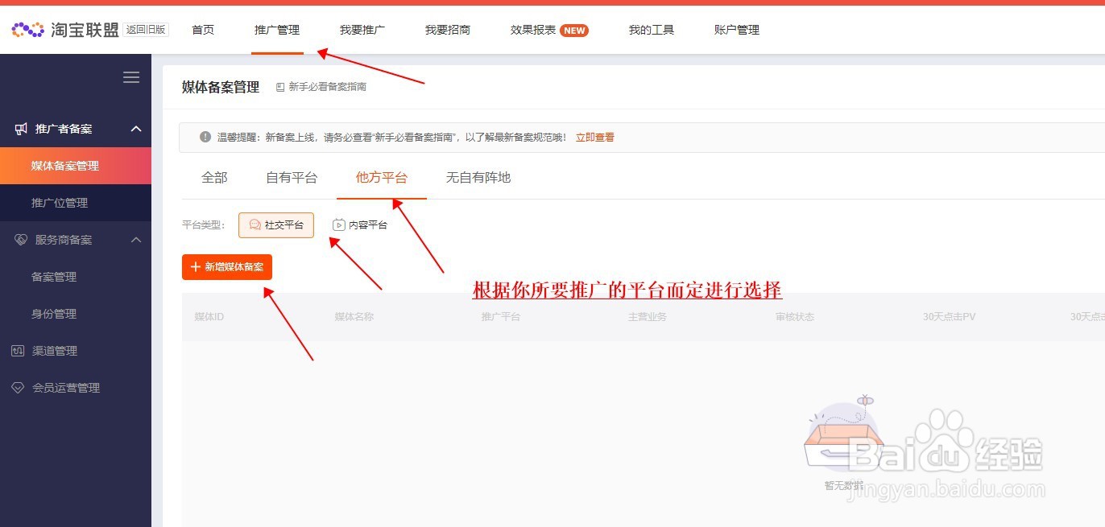Image resolution: width=1105 pixels, height=527 pixels.
Task: Select the 媒体备案管理 sidebar entry
Action: point(67,165)
